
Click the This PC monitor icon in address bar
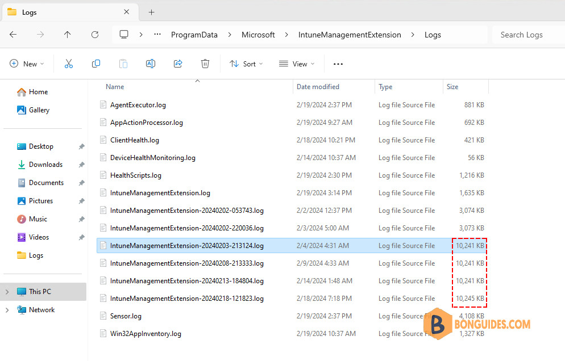(124, 35)
